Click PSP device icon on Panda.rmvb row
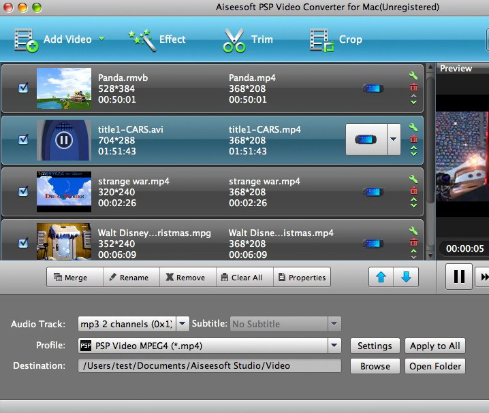The image size is (489, 413). click(x=373, y=88)
